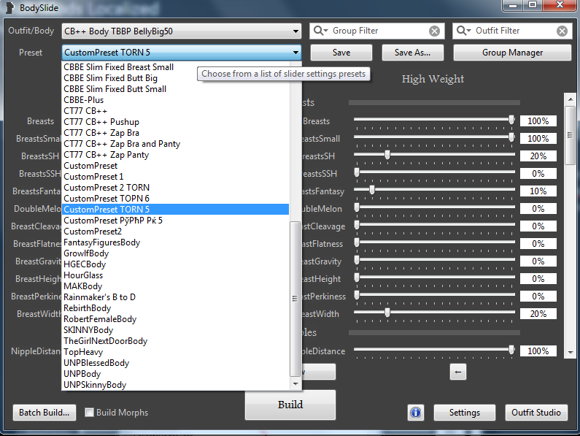Pick CT77 CB++ Pushup preset
This screenshot has width=580, height=436.
coord(101,122)
